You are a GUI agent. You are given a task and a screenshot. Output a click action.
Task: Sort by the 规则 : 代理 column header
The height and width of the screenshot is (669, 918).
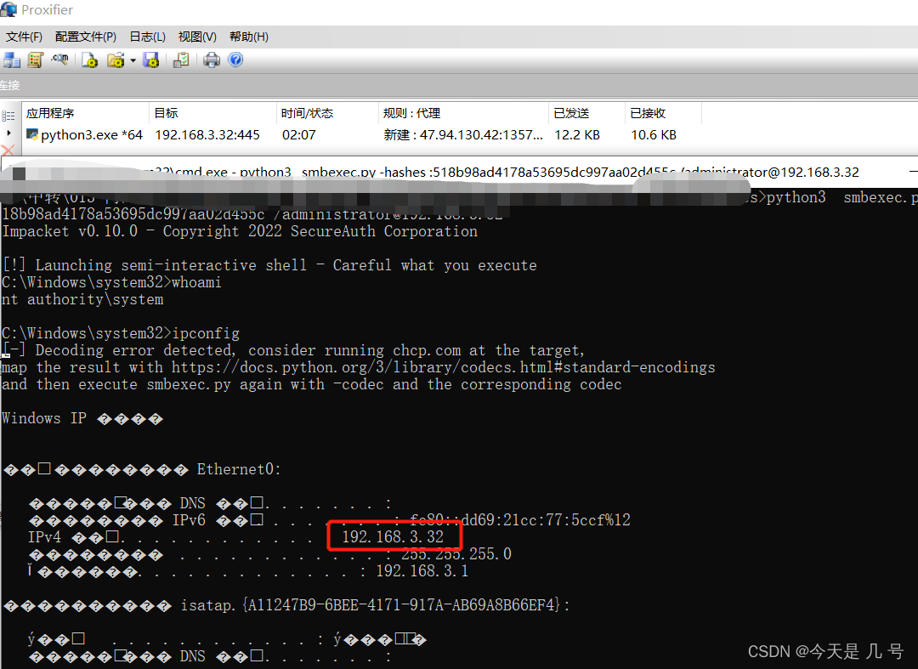pyautogui.click(x=464, y=113)
